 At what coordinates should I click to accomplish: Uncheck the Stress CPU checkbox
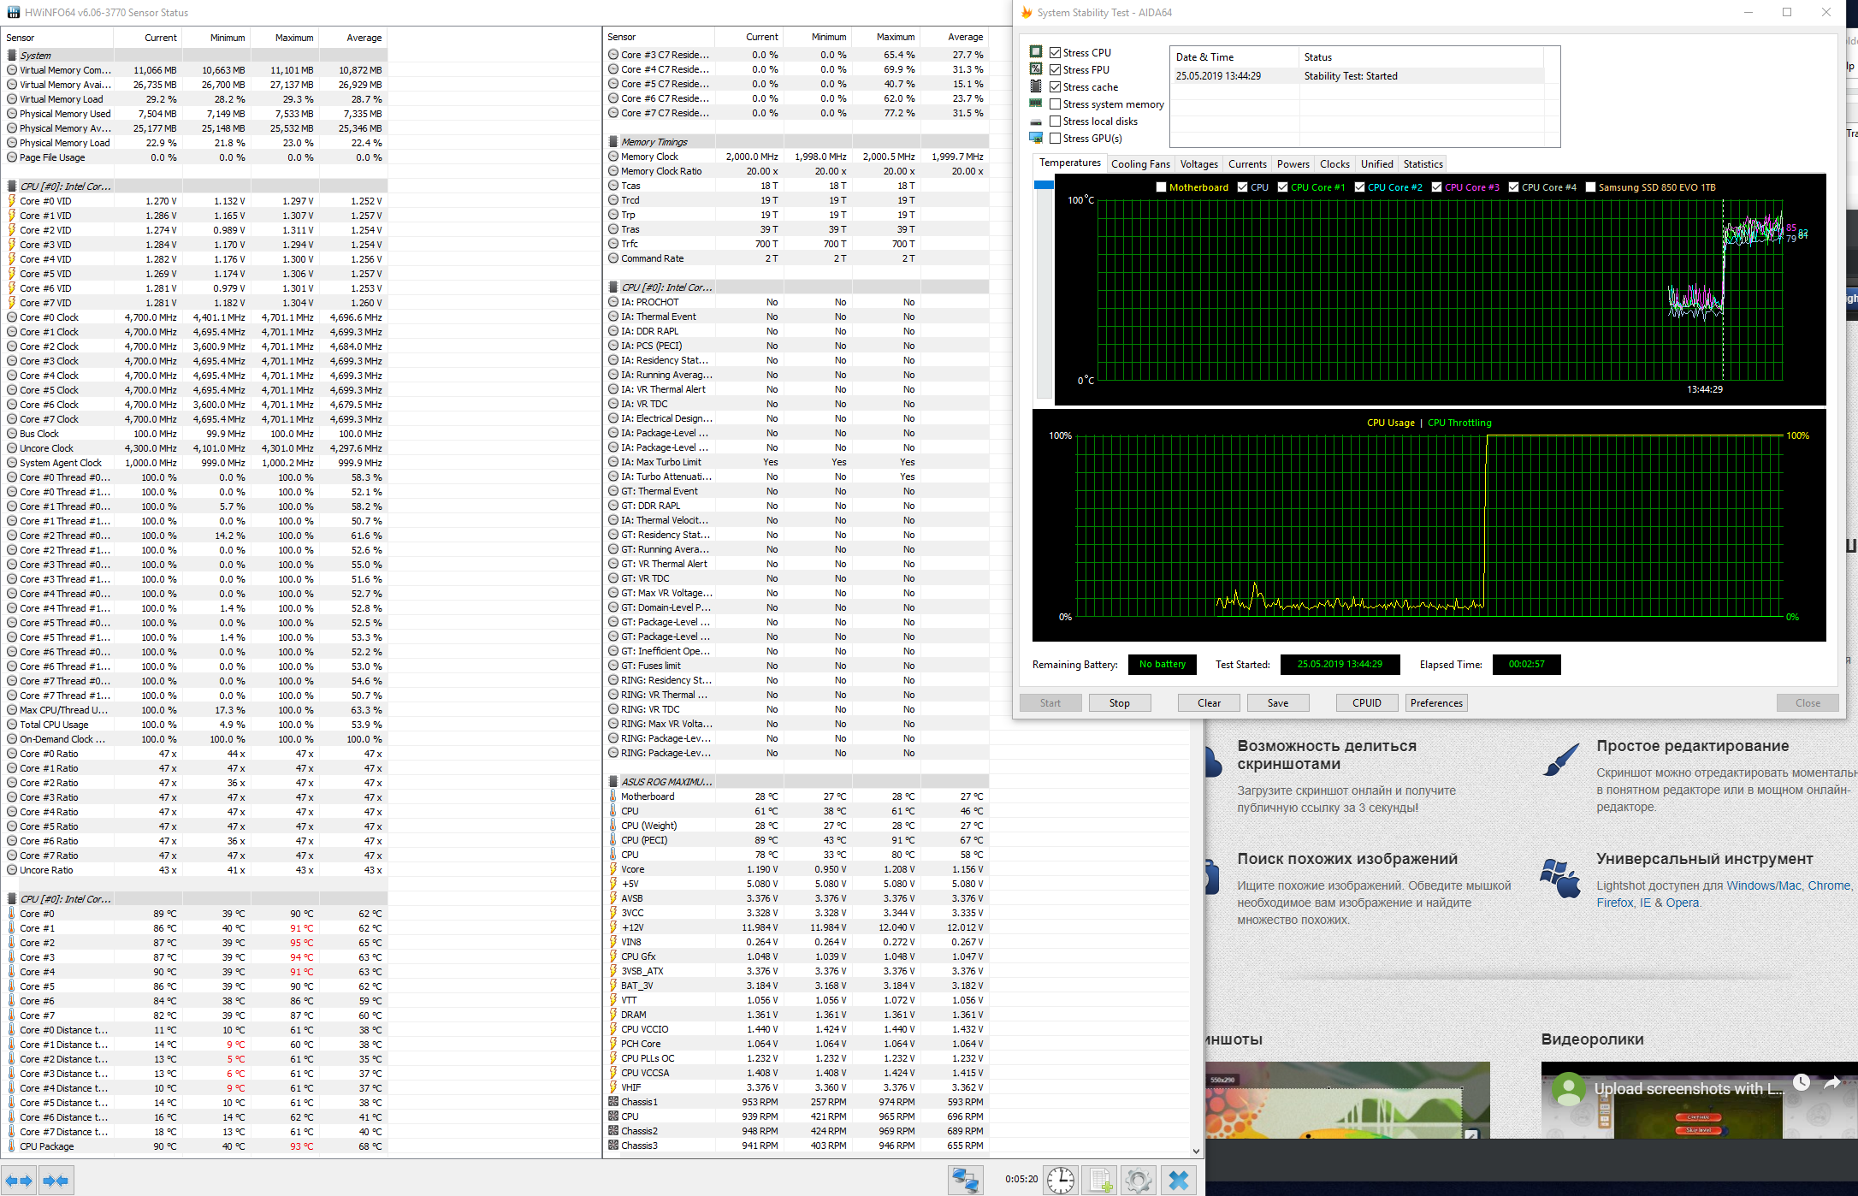click(1056, 53)
